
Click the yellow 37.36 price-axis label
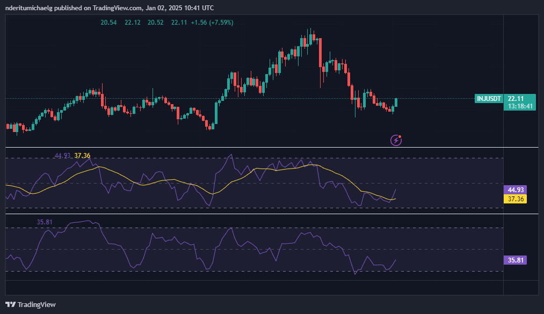click(516, 199)
